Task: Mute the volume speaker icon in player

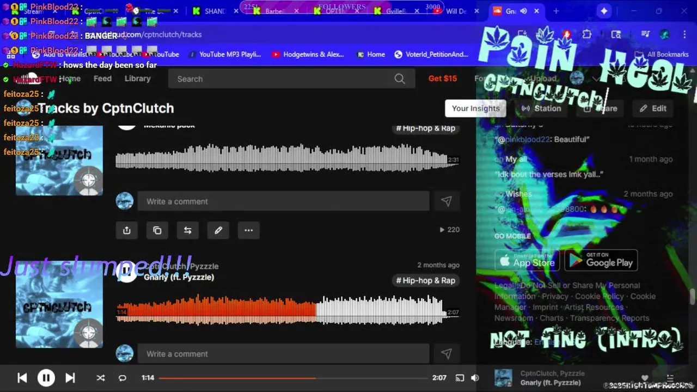Action: tap(475, 378)
